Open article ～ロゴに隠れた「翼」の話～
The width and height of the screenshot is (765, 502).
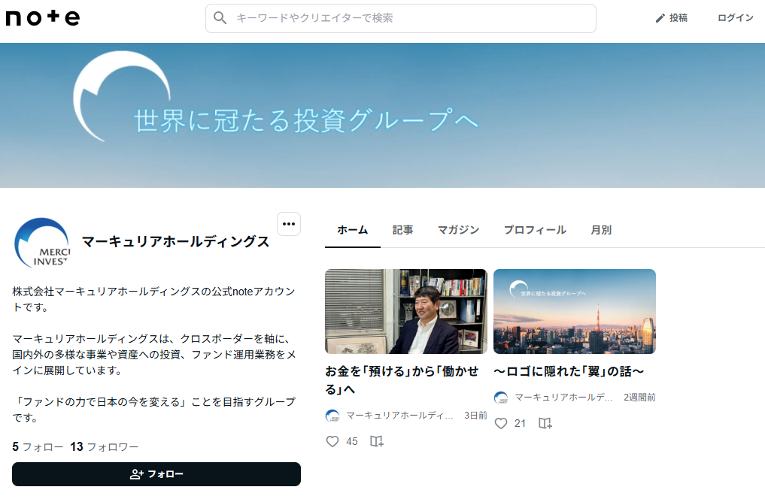coord(569,371)
